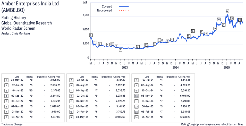Click the 7,500 y-axis label

[86, 15]
